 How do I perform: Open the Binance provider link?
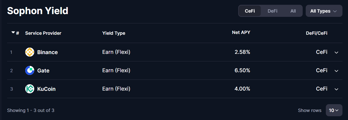pyautogui.click(x=47, y=52)
